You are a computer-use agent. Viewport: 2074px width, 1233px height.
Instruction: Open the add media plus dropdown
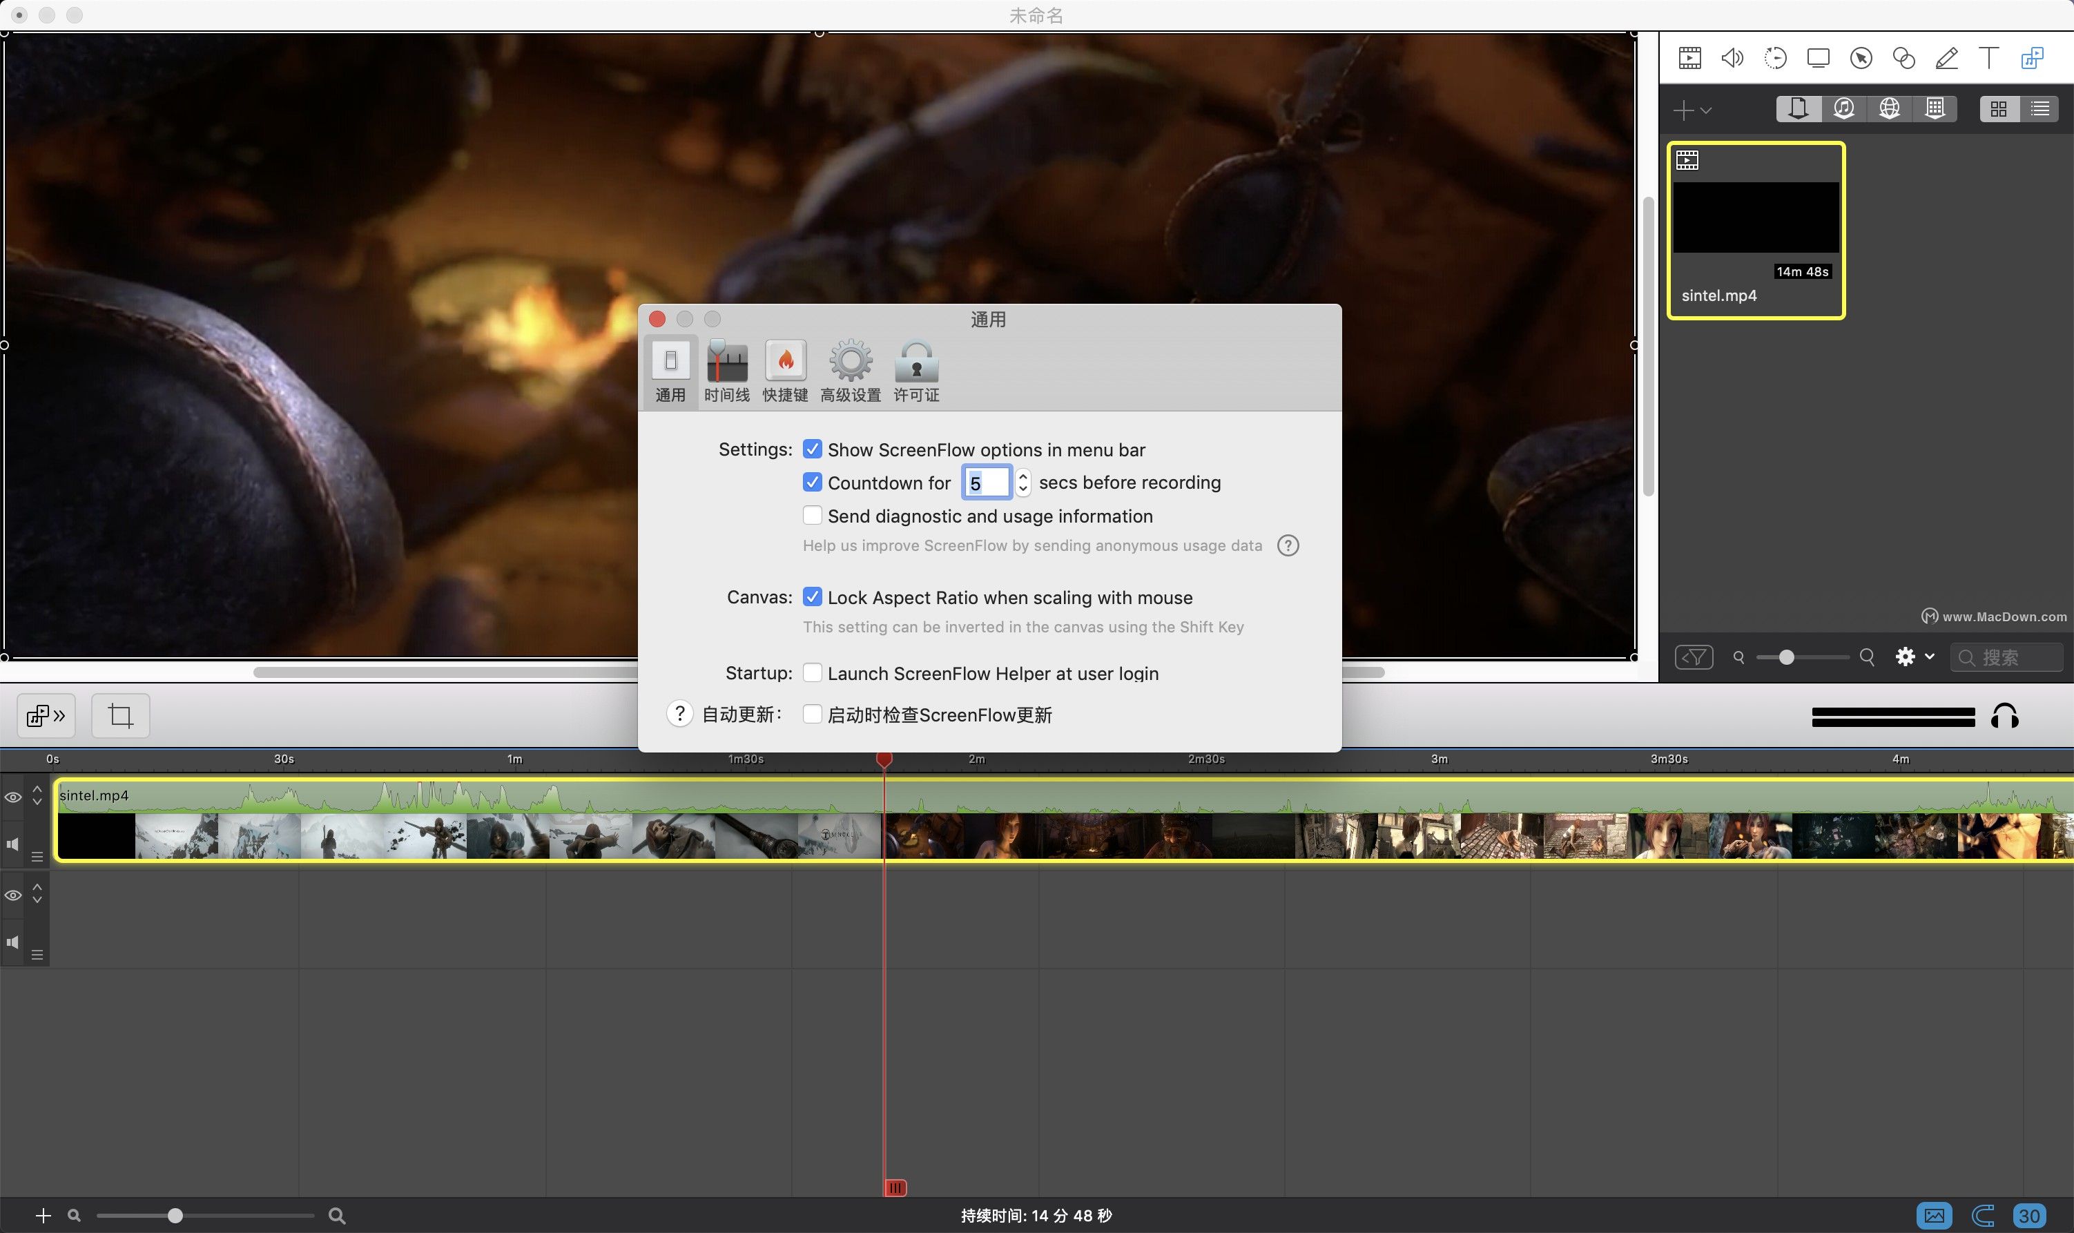coord(1692,110)
